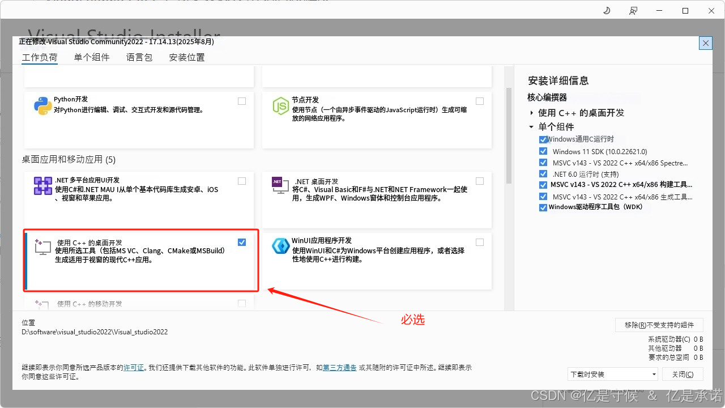Click the install path D:\software\visual_studio2022 text
Screen dimensions: 725x408
click(x=95, y=332)
